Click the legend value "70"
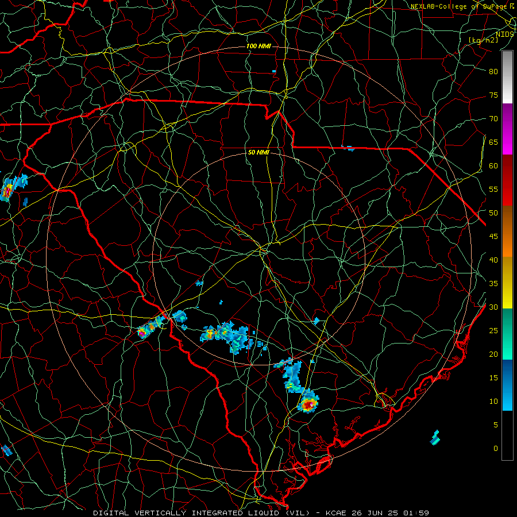 (x=493, y=119)
